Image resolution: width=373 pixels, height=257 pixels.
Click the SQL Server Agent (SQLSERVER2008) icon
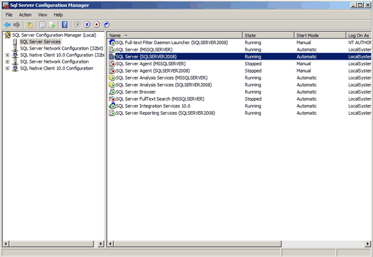pos(112,71)
